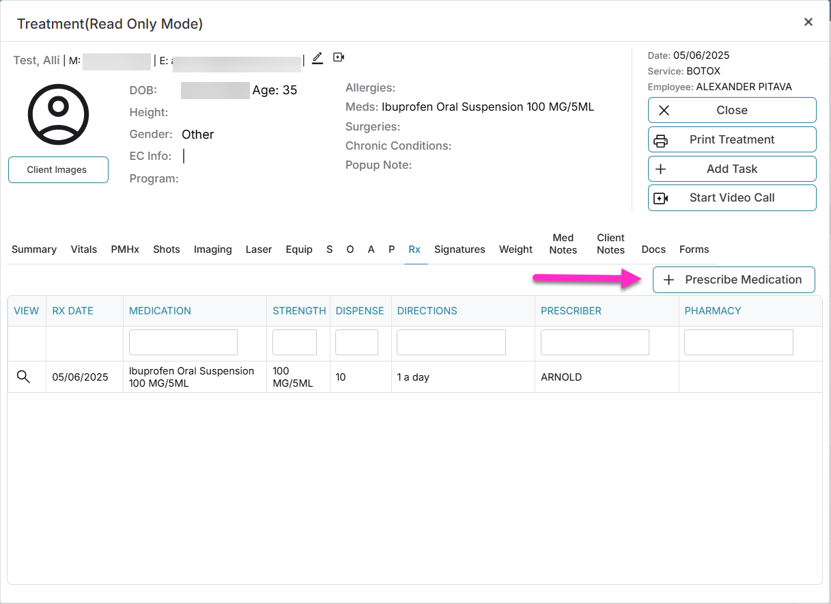Click the PRESCRIBER filter input box
Screen dimensions: 831x604
[594, 342]
